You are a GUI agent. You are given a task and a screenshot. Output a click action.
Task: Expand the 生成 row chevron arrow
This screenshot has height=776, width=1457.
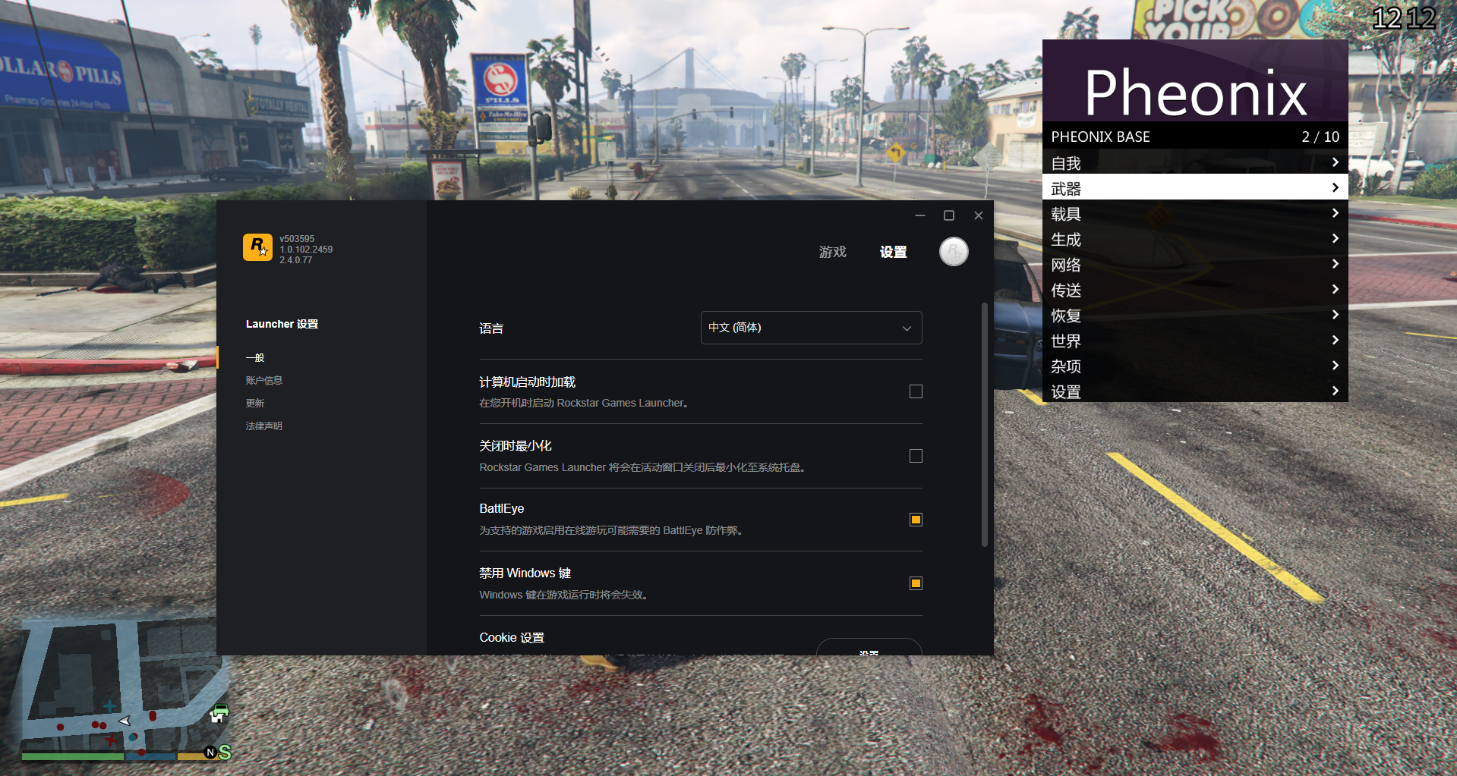pos(1335,238)
